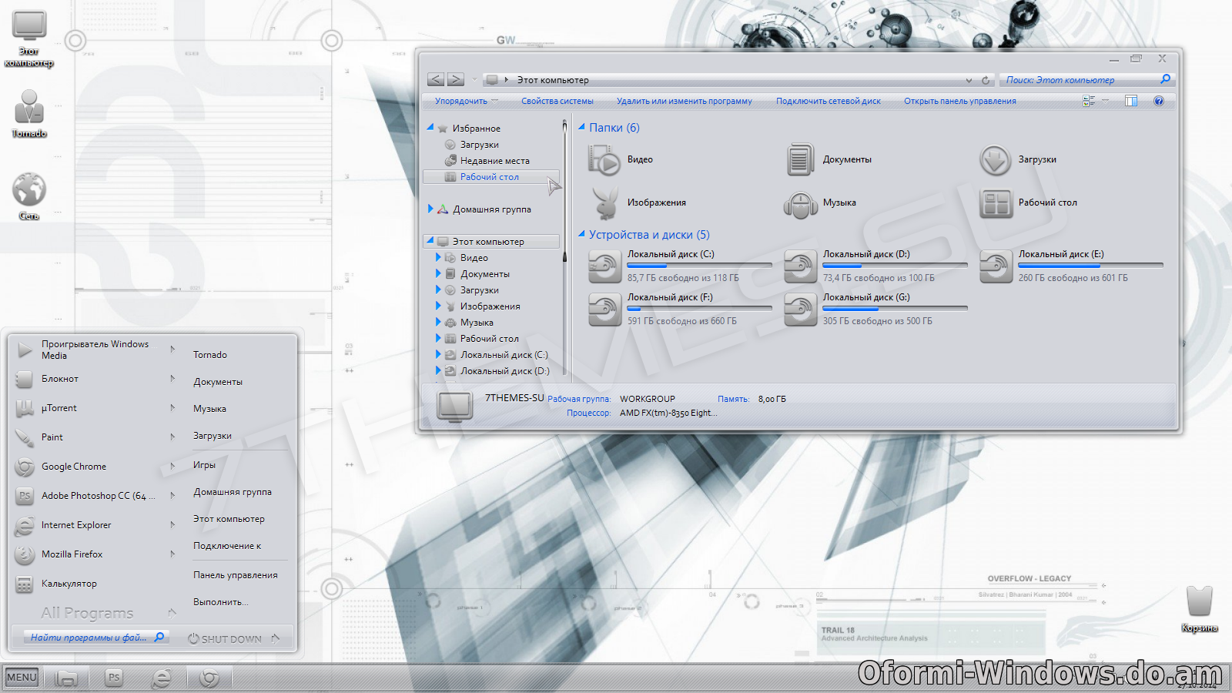The height and width of the screenshot is (693, 1232).
Task: Expand the Домашняя группа tree node
Action: [x=430, y=209]
